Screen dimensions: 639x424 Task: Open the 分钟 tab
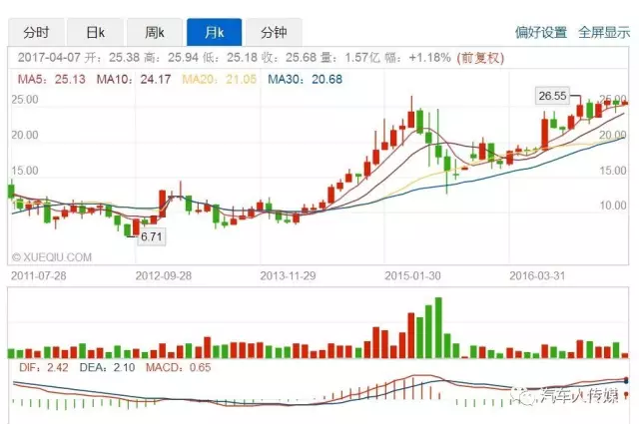274,32
